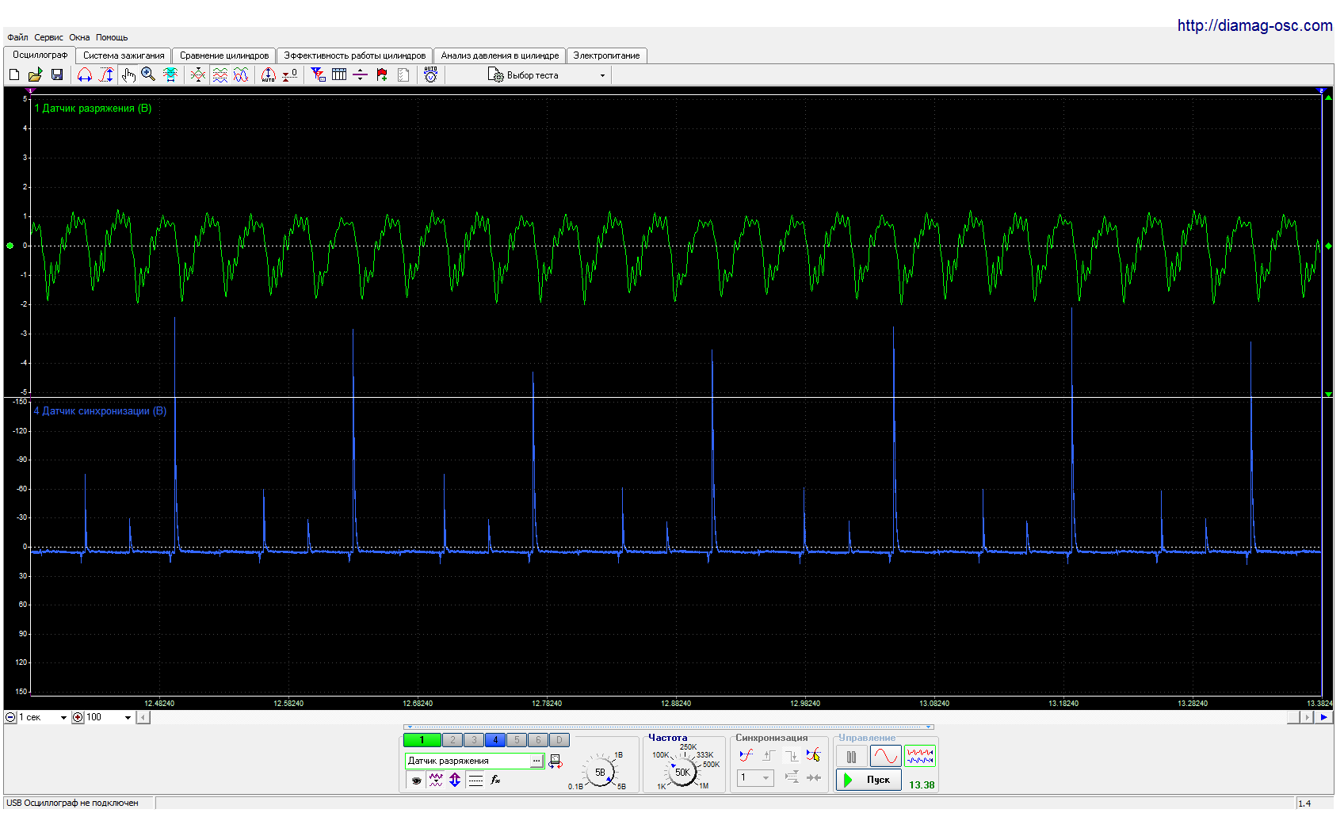Select red sine wave display mode
Screen dimensions: 1344x813
885,757
